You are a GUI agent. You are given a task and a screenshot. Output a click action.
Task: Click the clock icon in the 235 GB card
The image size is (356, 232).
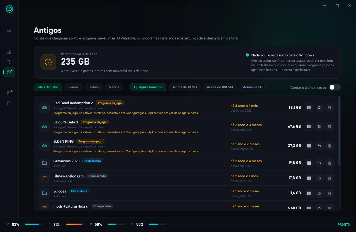point(48,62)
